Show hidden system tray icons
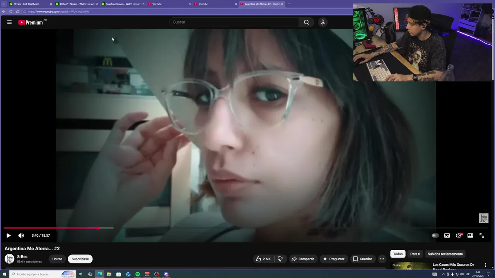This screenshot has width=495, height=278. (x=443, y=274)
